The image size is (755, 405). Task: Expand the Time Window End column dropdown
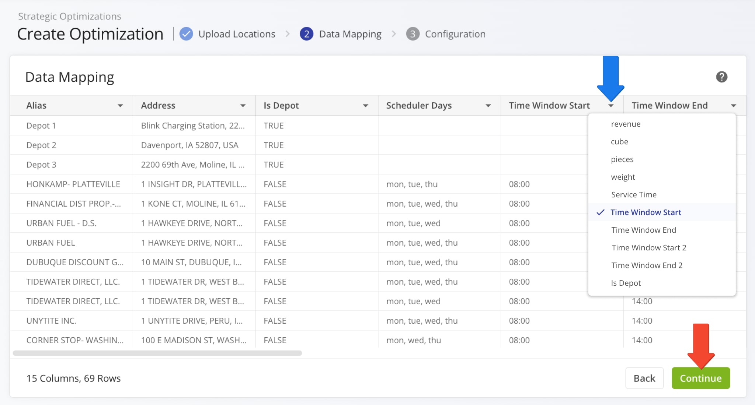pos(734,105)
